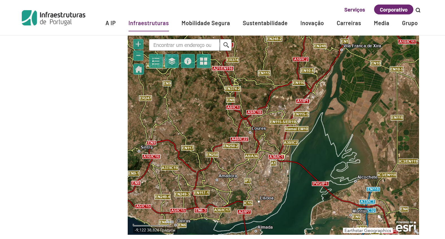Click the EN117 road label

point(188,148)
